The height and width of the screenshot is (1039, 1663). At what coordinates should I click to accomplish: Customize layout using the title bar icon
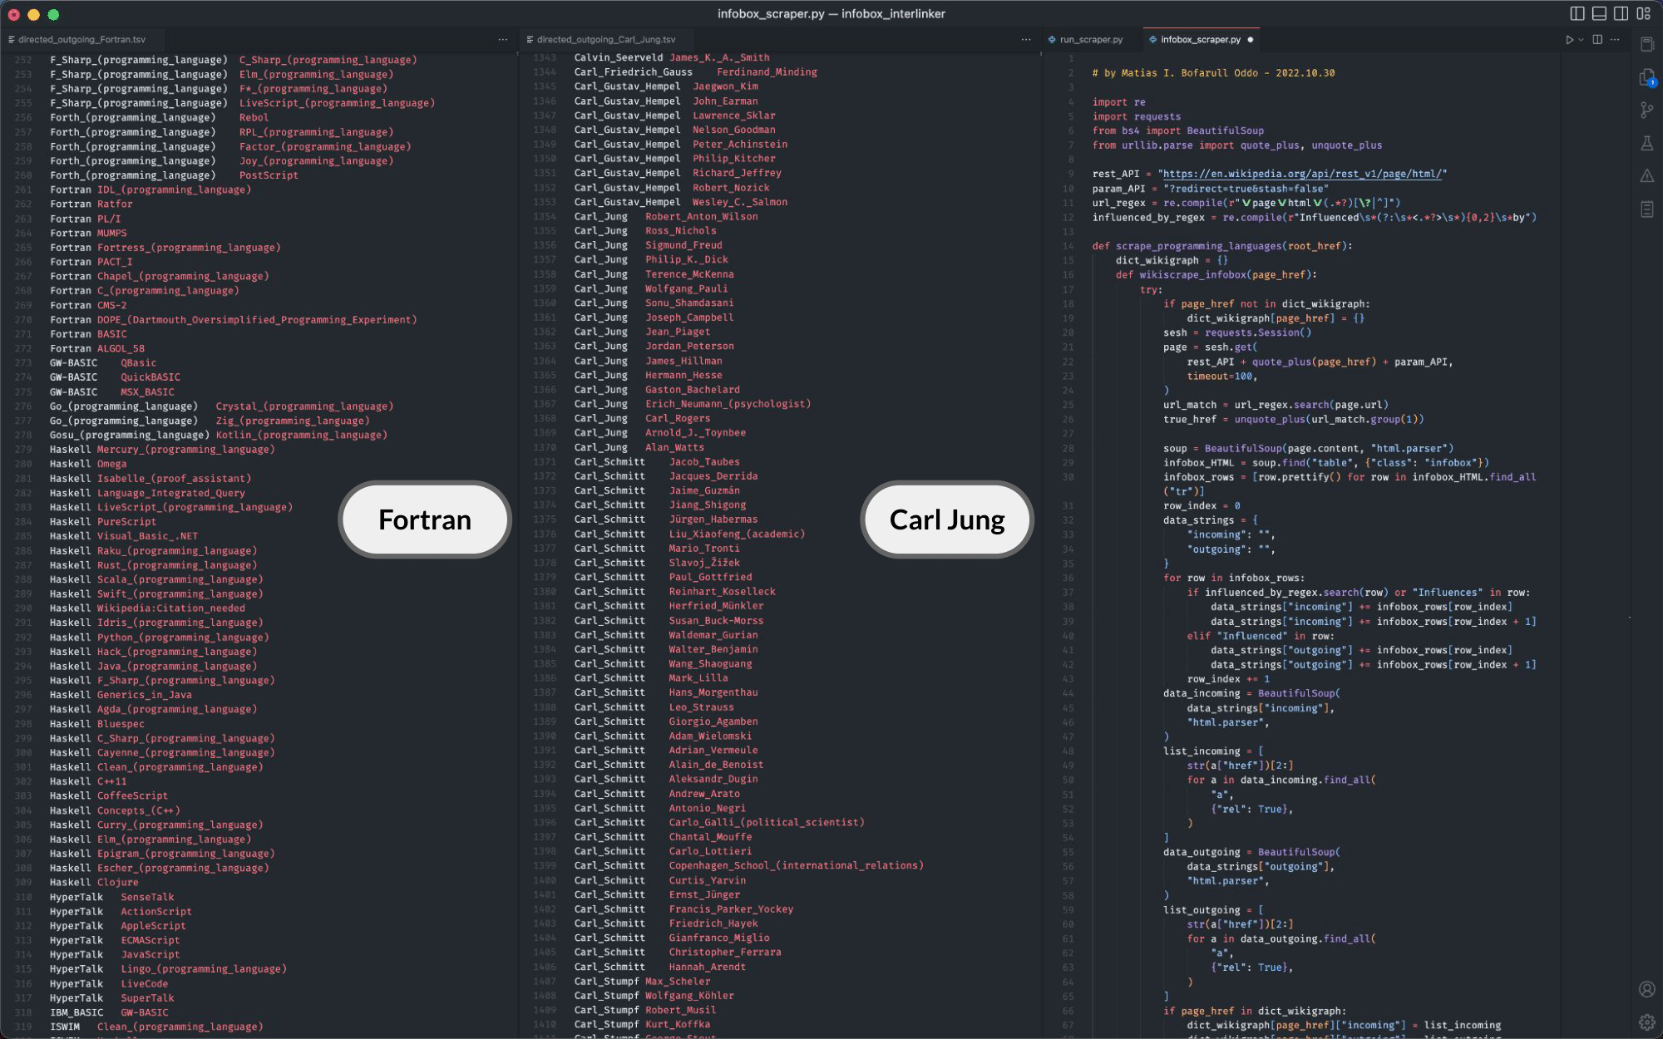(1644, 13)
